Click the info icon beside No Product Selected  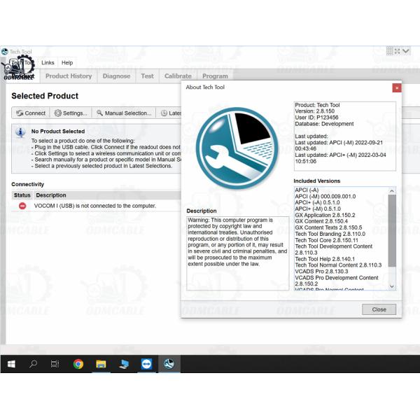click(x=21, y=132)
